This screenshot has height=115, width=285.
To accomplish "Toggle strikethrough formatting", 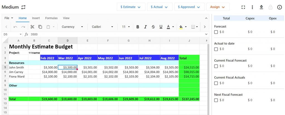I will [153, 27].
